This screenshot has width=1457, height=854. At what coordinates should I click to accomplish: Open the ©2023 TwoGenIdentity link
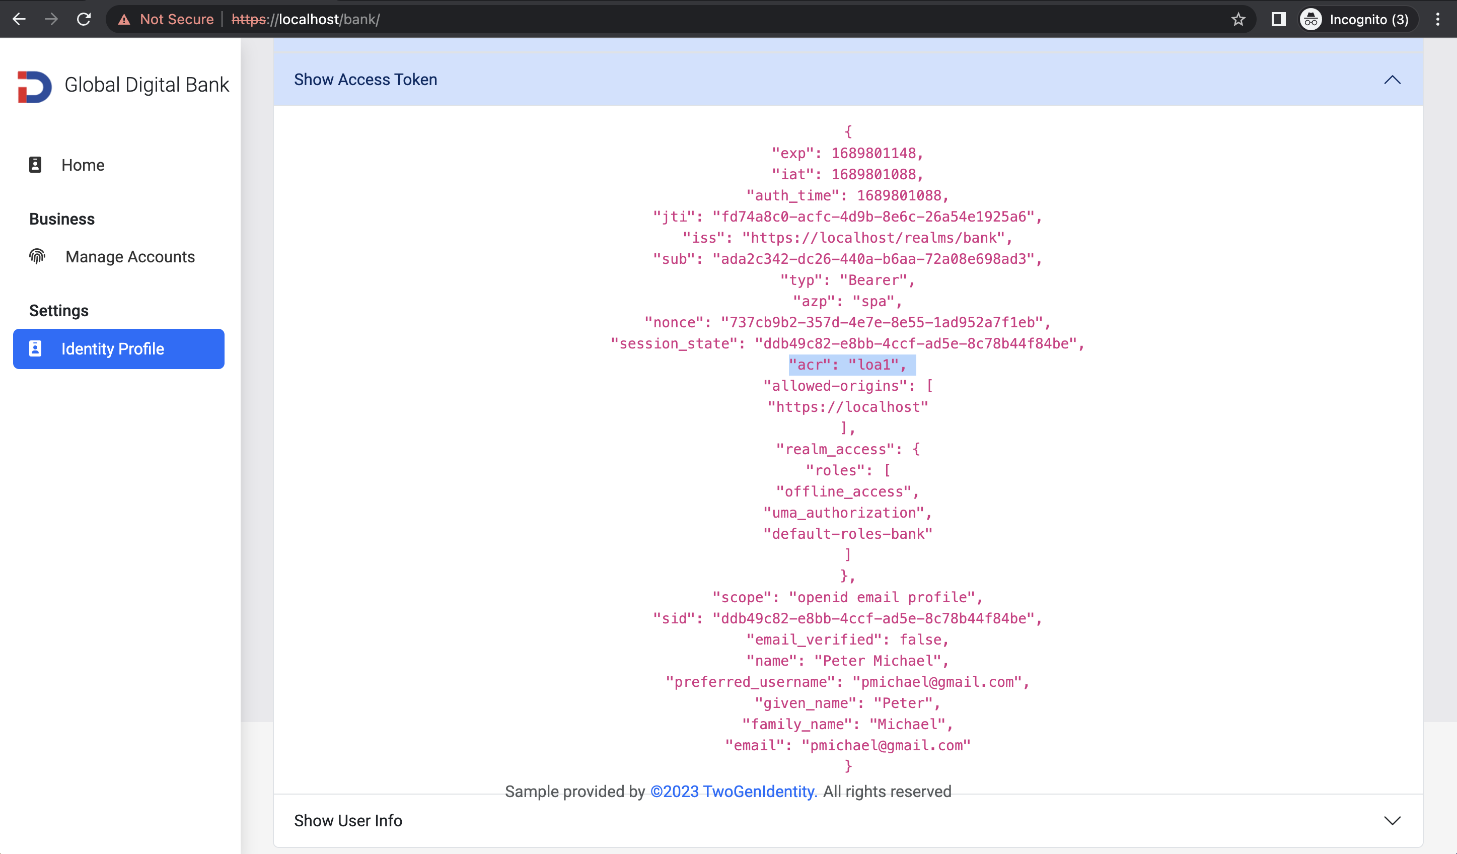[x=734, y=791]
